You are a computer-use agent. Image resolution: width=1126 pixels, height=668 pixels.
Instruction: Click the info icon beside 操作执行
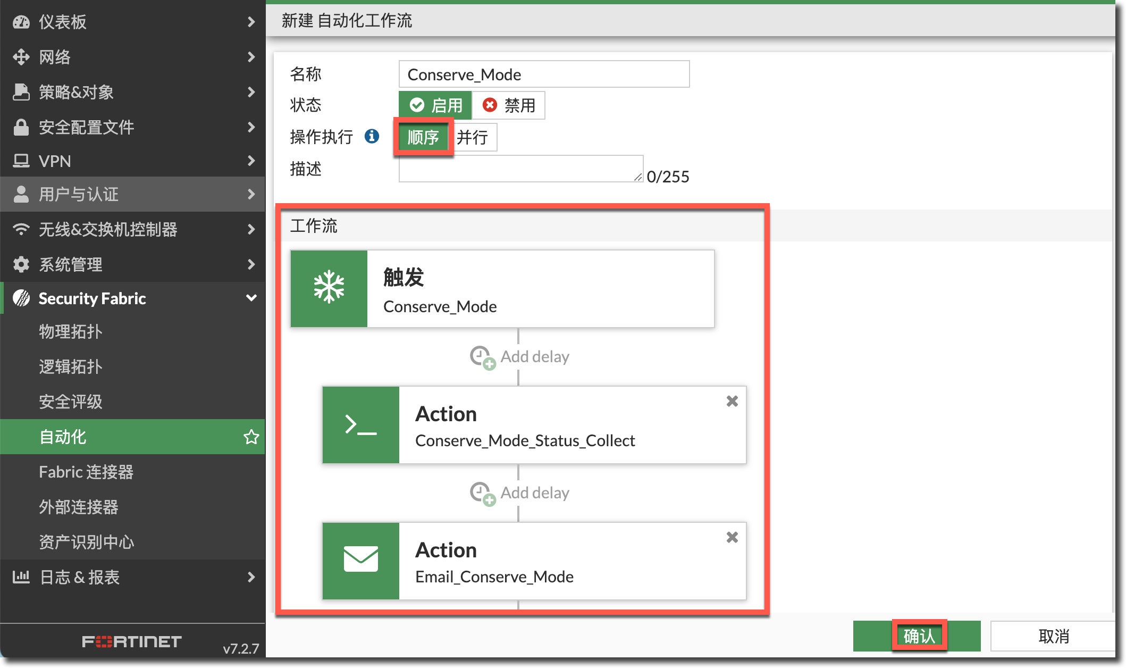point(372,137)
